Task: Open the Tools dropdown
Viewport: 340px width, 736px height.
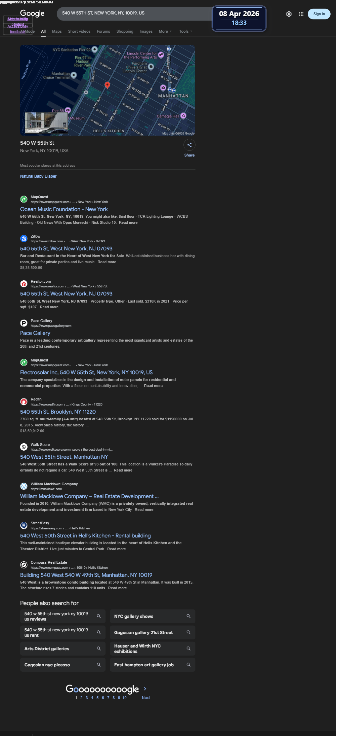Action: (x=185, y=31)
